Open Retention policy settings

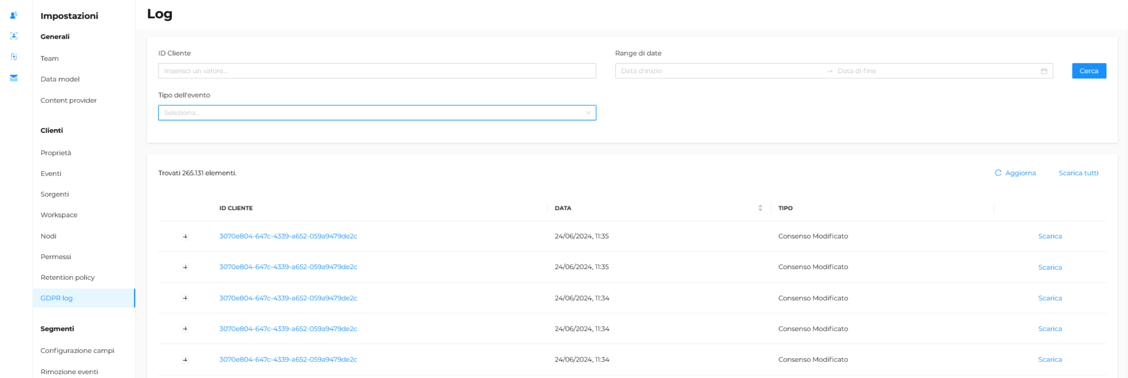[68, 277]
